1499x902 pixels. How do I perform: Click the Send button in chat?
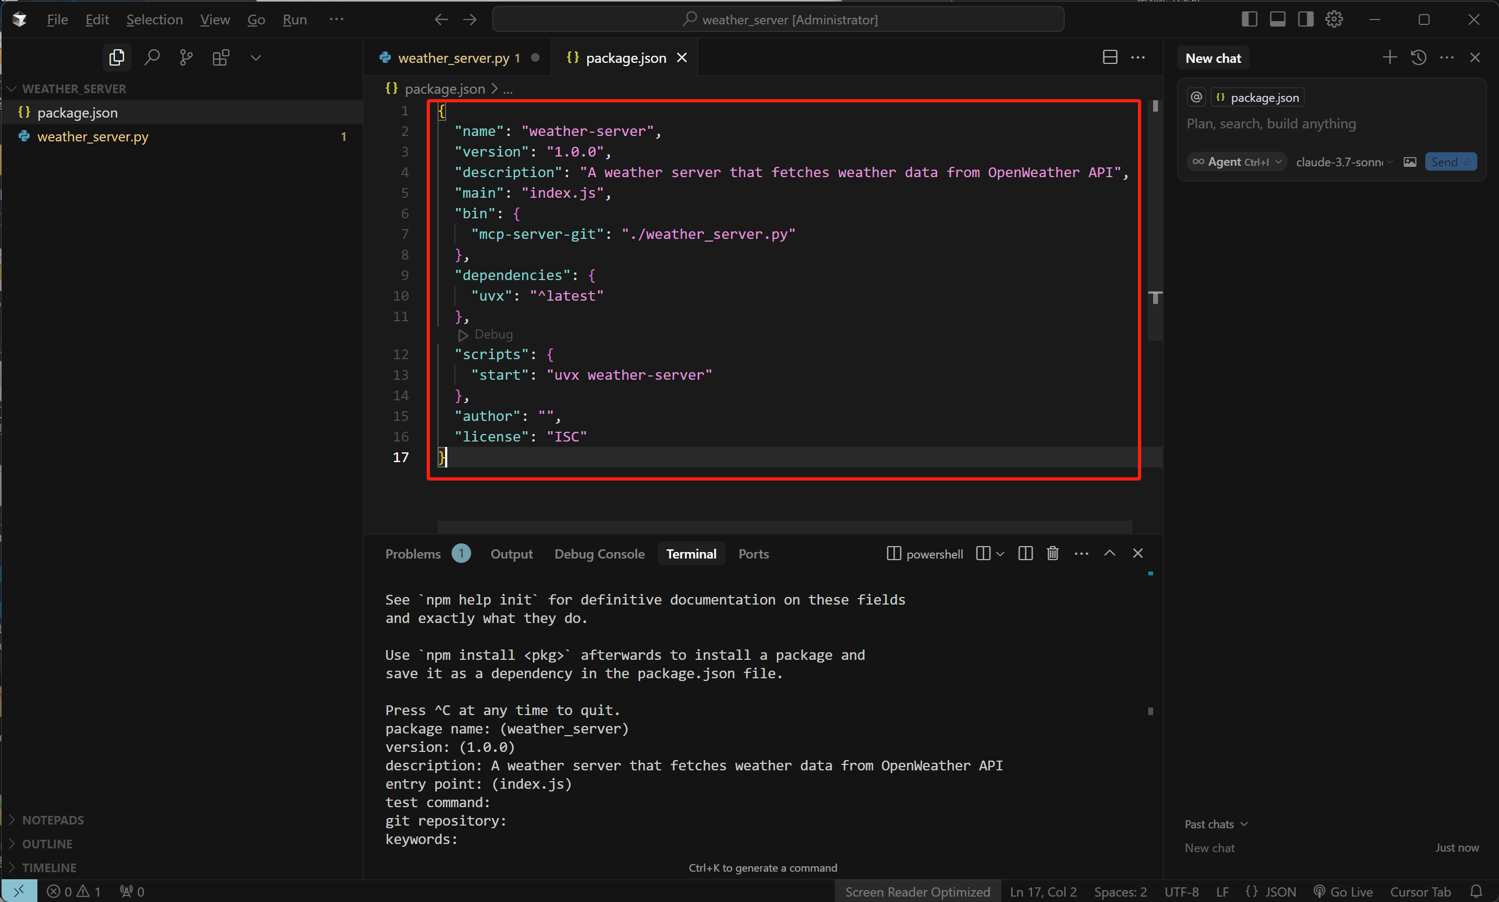tap(1450, 161)
